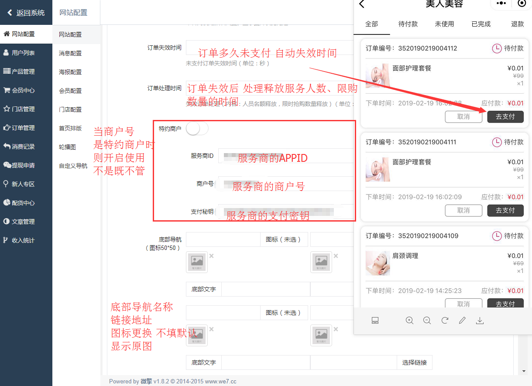Image resolution: width=532 pixels, height=386 pixels.
Task: Click the clock icon on order 3520190219004112
Action: pyautogui.click(x=497, y=48)
